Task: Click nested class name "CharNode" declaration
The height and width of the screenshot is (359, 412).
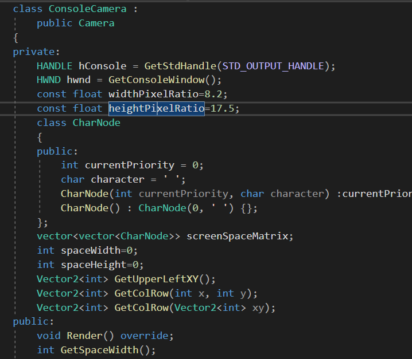Action: [x=96, y=123]
